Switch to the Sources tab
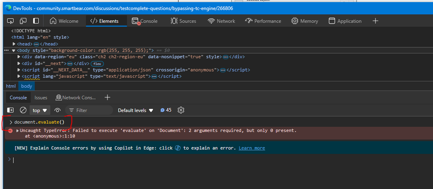433x189 pixels. coord(183,21)
